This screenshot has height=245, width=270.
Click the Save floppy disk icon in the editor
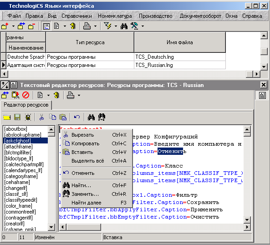pos(17,117)
